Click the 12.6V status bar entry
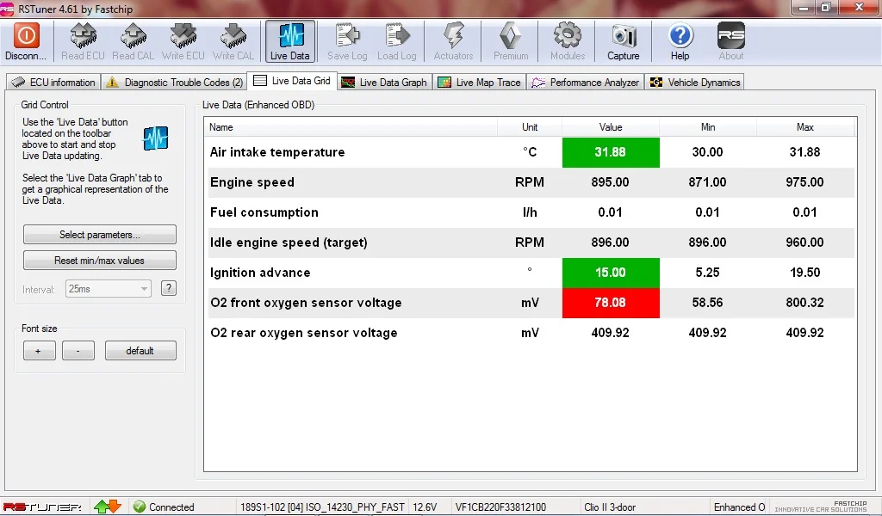Viewport: 882px width, 516px height. click(425, 507)
